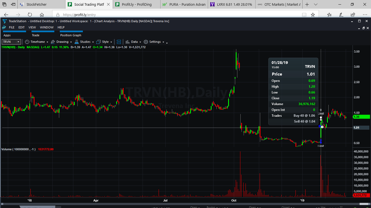Click the Drawing pencil icon
Viewport: 371px width, 208px height.
tap(53, 42)
